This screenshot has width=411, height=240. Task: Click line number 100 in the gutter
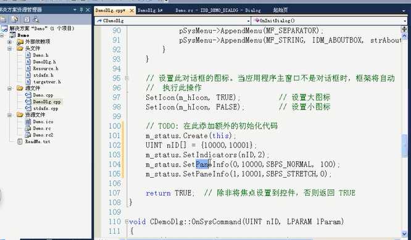point(115,126)
